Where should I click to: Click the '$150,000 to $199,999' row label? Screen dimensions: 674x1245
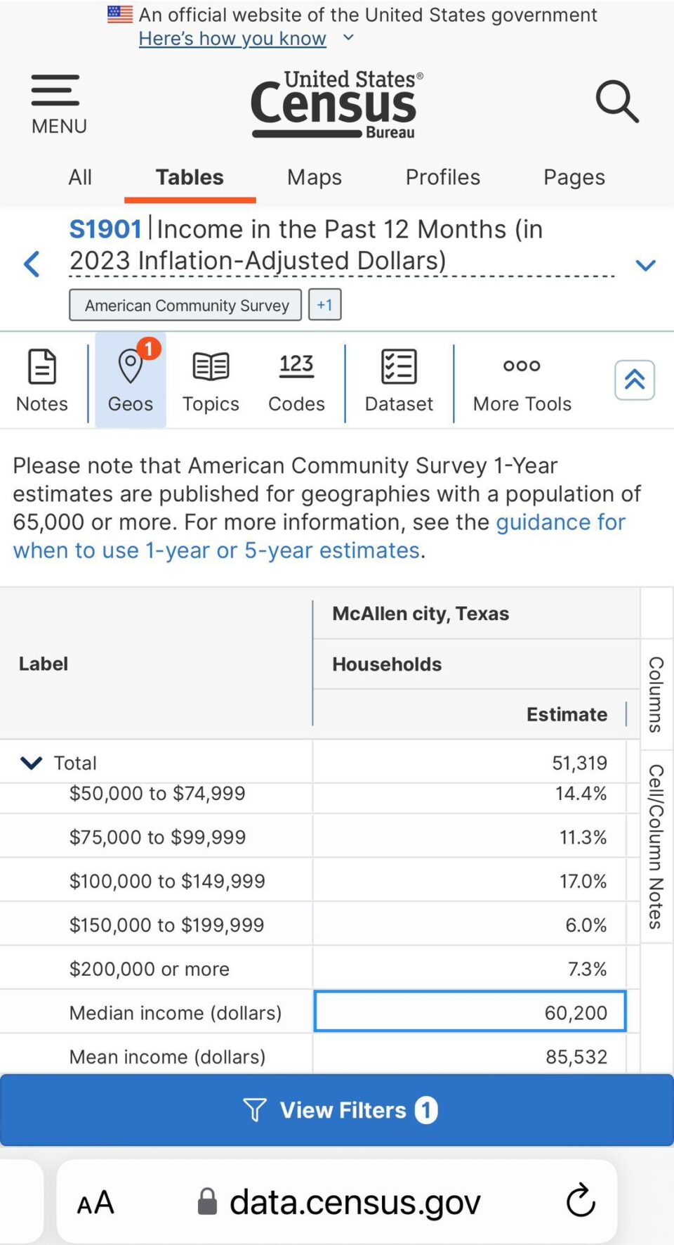pos(166,925)
